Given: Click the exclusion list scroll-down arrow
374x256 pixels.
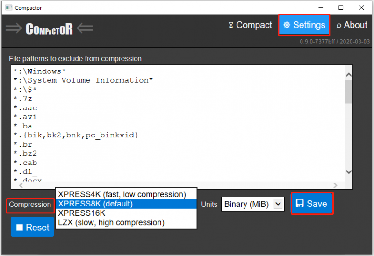Looking at the screenshot, I should 349,172.
